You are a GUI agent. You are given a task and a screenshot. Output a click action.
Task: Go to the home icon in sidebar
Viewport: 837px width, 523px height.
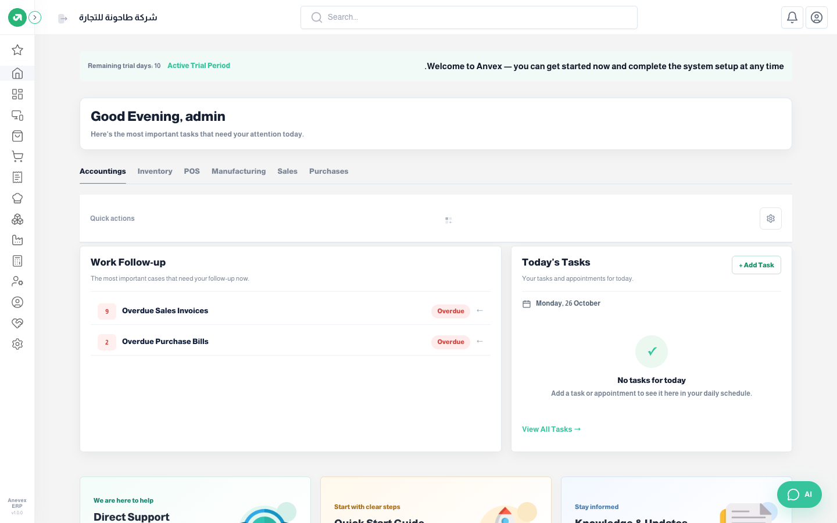pos(17,73)
